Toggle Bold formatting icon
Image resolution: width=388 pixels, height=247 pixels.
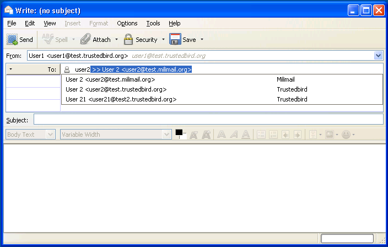[222, 135]
